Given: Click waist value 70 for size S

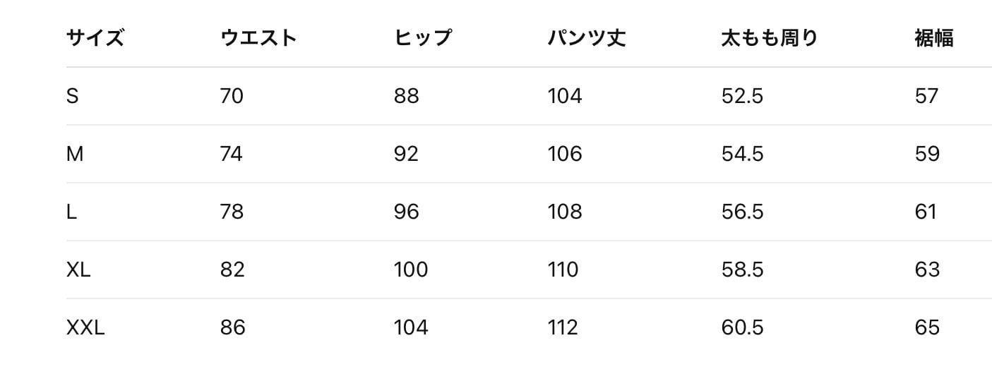Looking at the screenshot, I should tap(232, 96).
